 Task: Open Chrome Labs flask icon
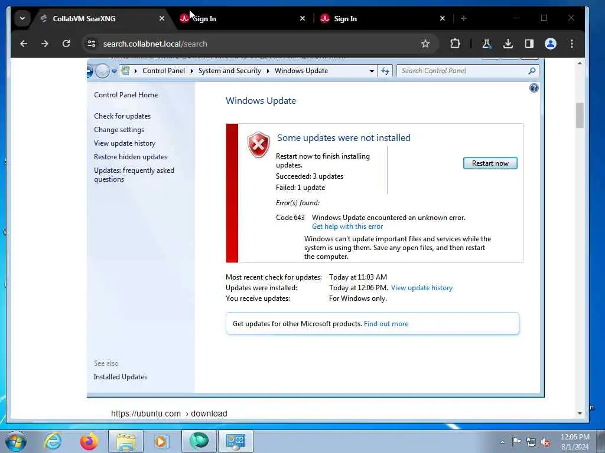487,44
